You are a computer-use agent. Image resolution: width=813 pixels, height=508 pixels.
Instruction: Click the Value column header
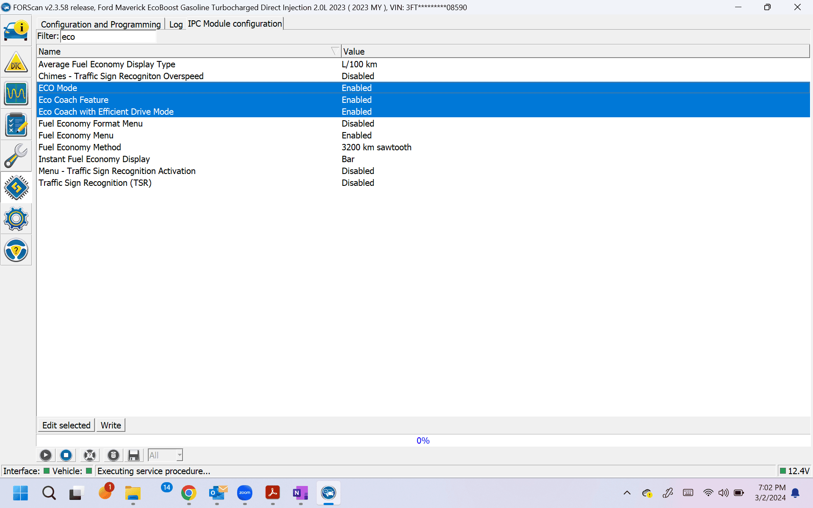[575, 51]
